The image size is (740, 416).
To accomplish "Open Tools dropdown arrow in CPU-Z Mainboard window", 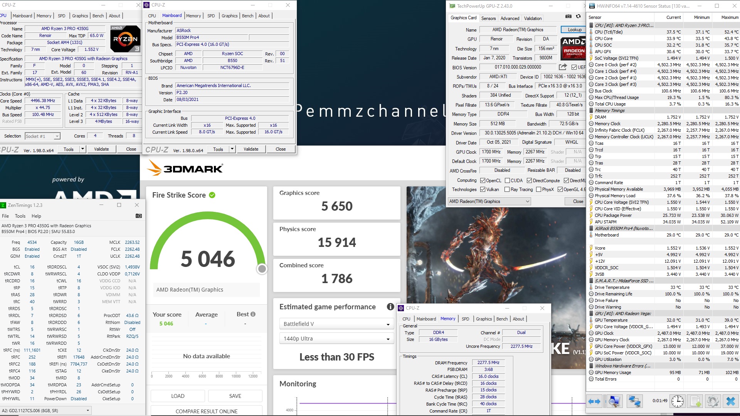I will point(232,149).
